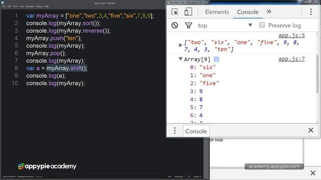Open the File menu in Brackets
Screen dimensions: 321x180
[x=4, y=6]
